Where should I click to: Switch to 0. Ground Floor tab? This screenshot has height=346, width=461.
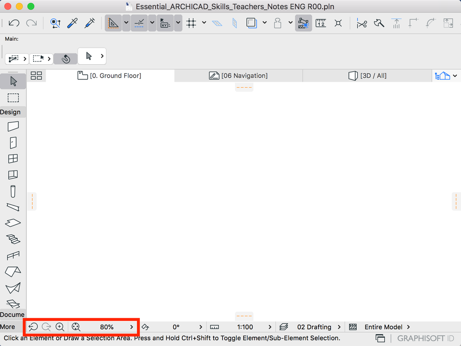[110, 76]
